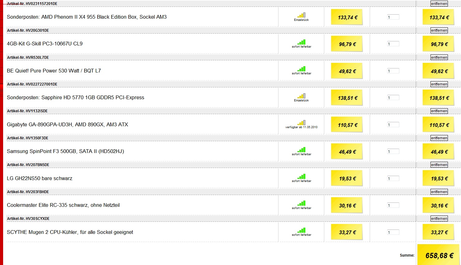This screenshot has width=461, height=265.
Task: Click 'Artikel-Nr. HV1350F3DE' label
Action: tap(28, 138)
